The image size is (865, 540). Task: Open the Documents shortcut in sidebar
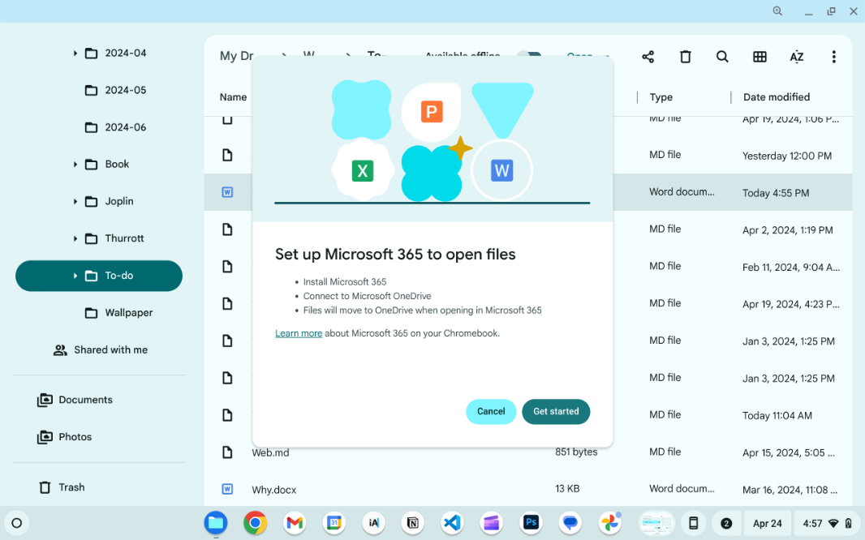[x=84, y=400]
